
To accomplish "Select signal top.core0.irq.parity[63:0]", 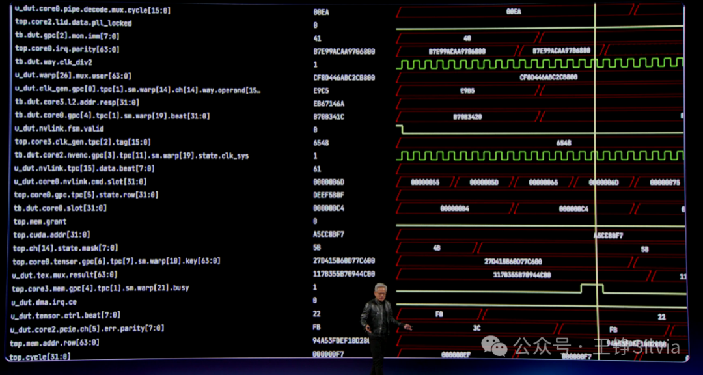I will 67,49.
